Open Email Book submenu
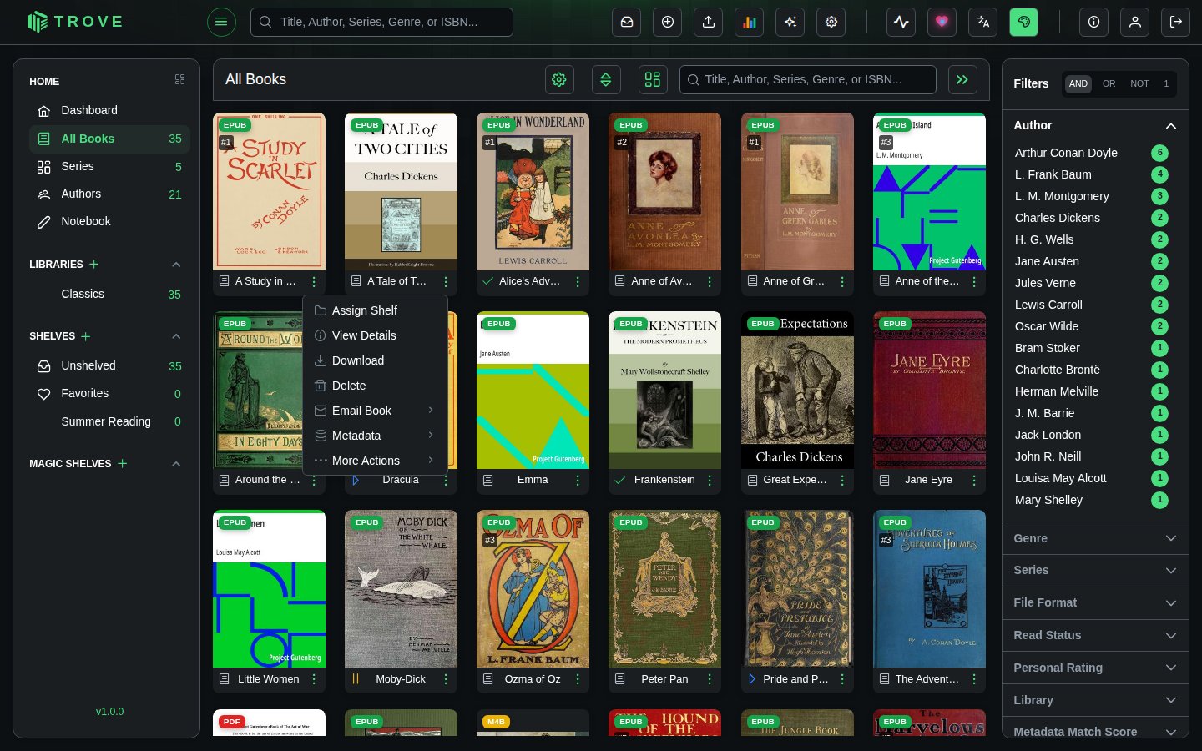 click(x=375, y=411)
